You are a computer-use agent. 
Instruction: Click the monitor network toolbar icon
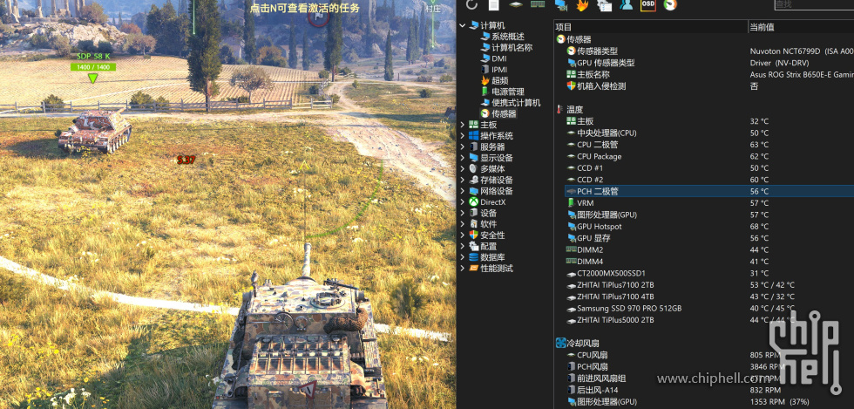pyautogui.click(x=560, y=5)
